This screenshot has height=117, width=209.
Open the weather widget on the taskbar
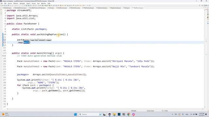(x=5, y=114)
